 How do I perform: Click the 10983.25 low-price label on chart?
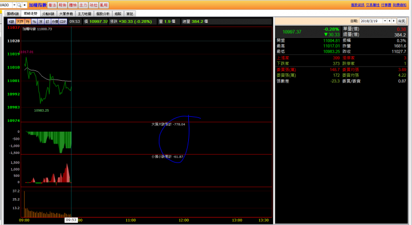[42, 110]
